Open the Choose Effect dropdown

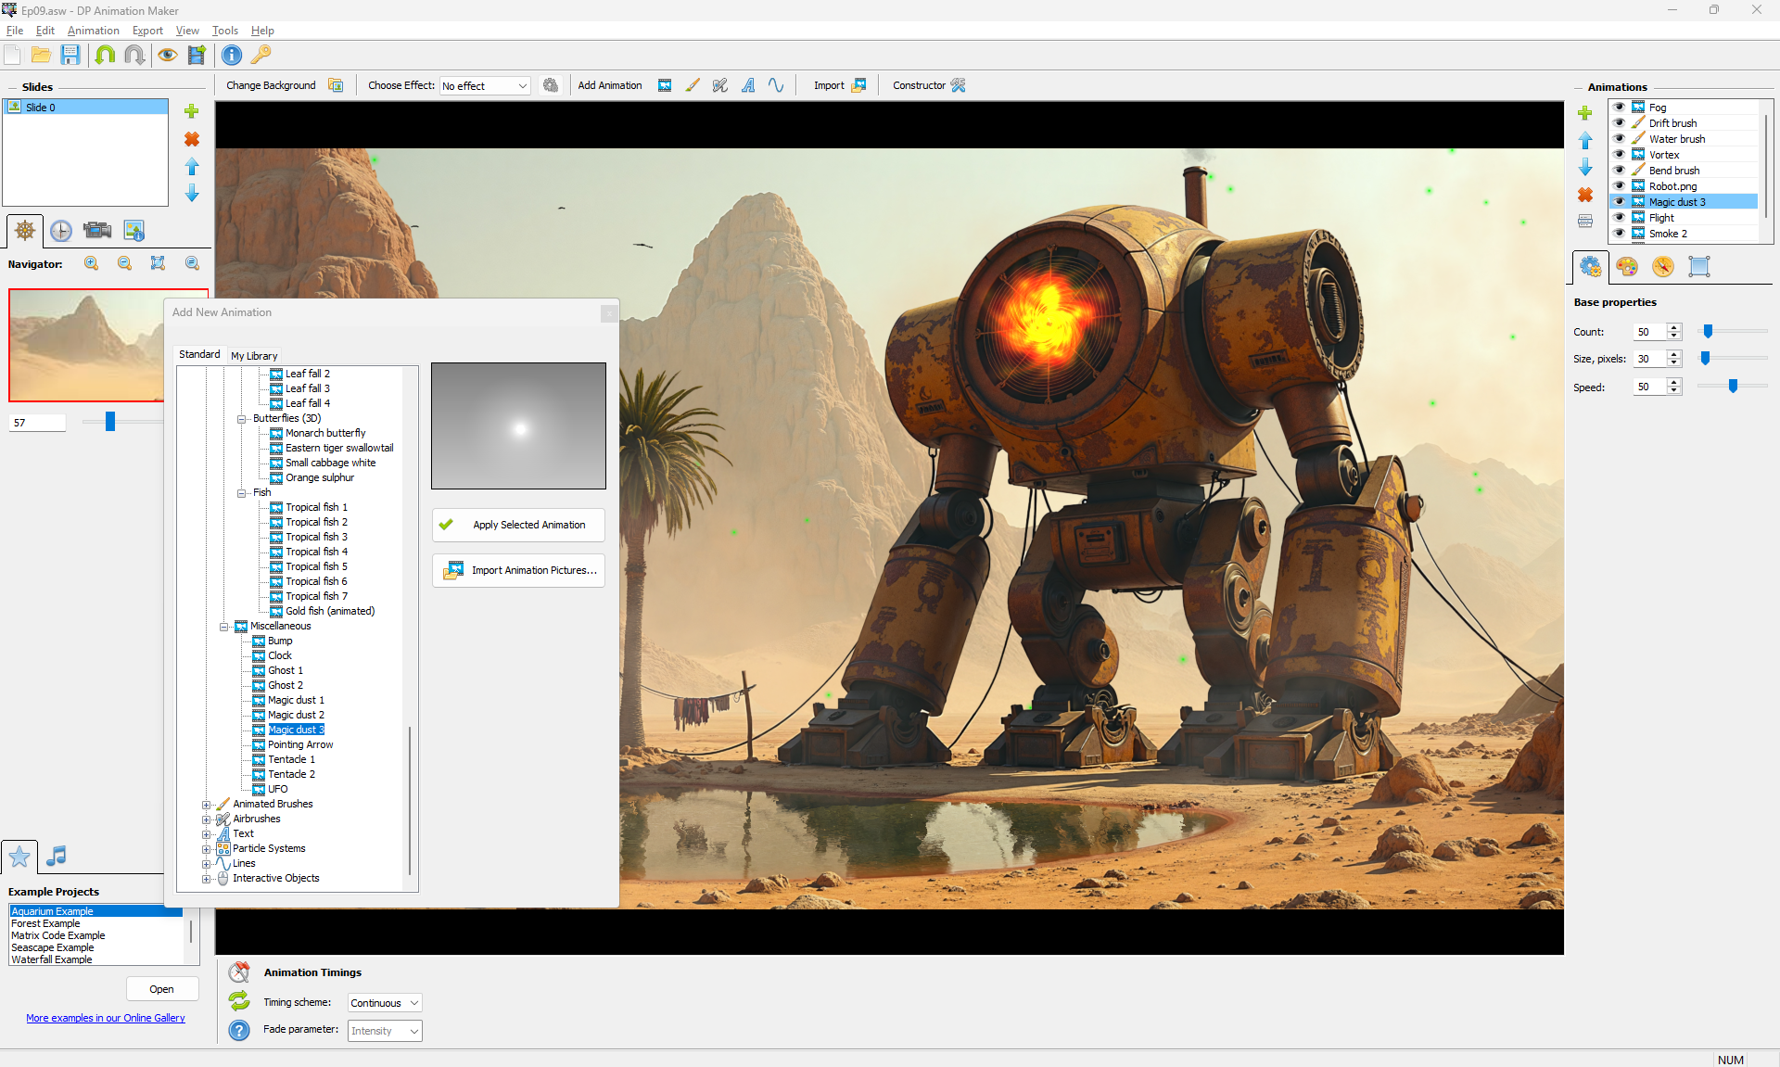coord(485,86)
